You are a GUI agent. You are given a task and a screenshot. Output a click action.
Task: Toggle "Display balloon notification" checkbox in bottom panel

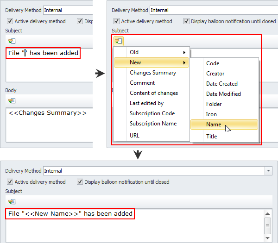[80, 182]
